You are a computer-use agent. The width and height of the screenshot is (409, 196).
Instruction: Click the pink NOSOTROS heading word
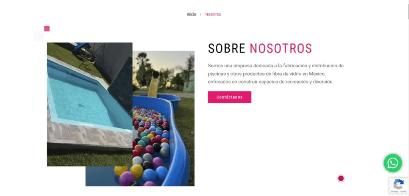pyautogui.click(x=281, y=48)
